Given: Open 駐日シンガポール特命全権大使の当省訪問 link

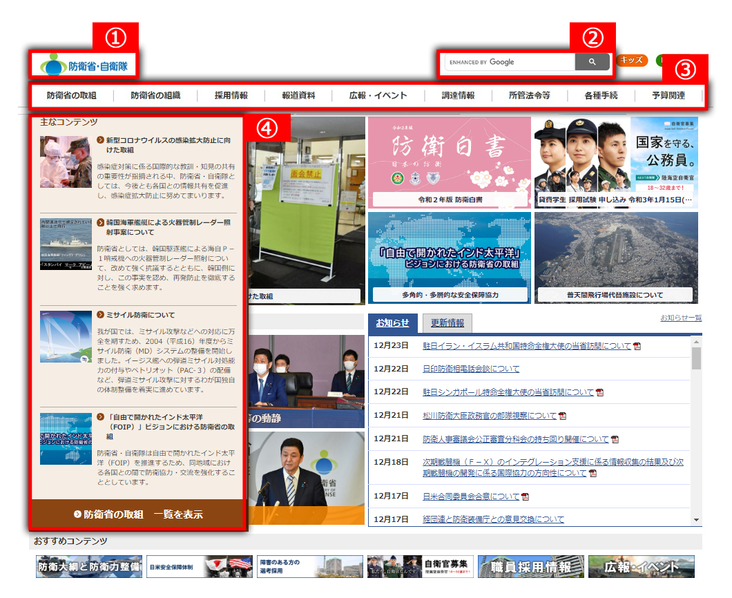Looking at the screenshot, I should (x=508, y=392).
